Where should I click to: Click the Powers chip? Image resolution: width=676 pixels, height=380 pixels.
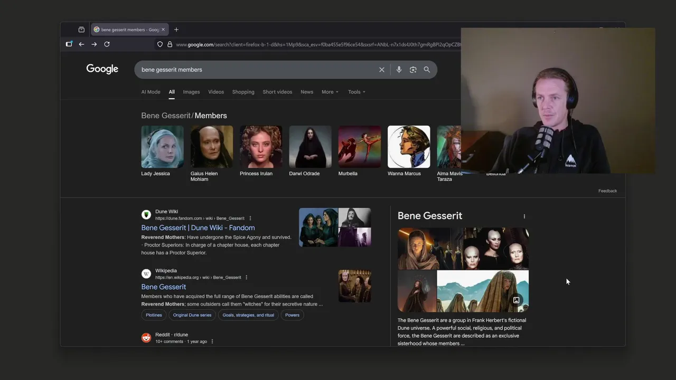click(x=292, y=315)
